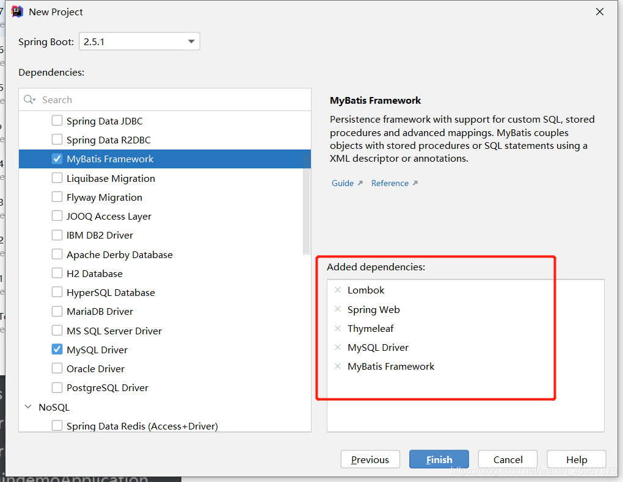Uncheck the MySQL Driver dependency
The image size is (623, 482).
pos(57,349)
